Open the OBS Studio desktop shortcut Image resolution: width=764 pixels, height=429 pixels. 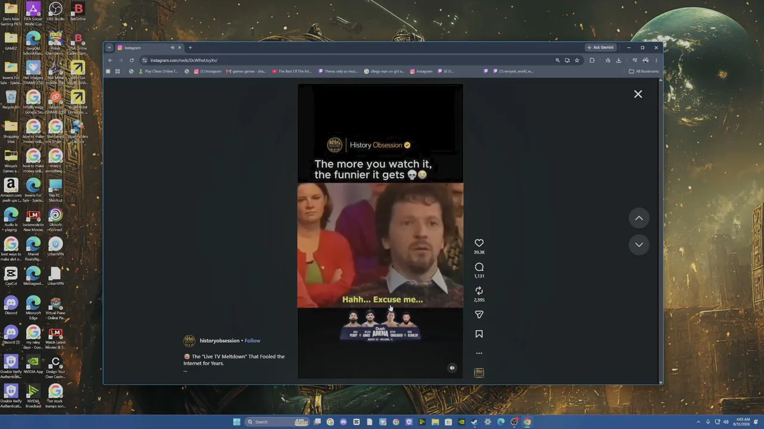[55, 12]
